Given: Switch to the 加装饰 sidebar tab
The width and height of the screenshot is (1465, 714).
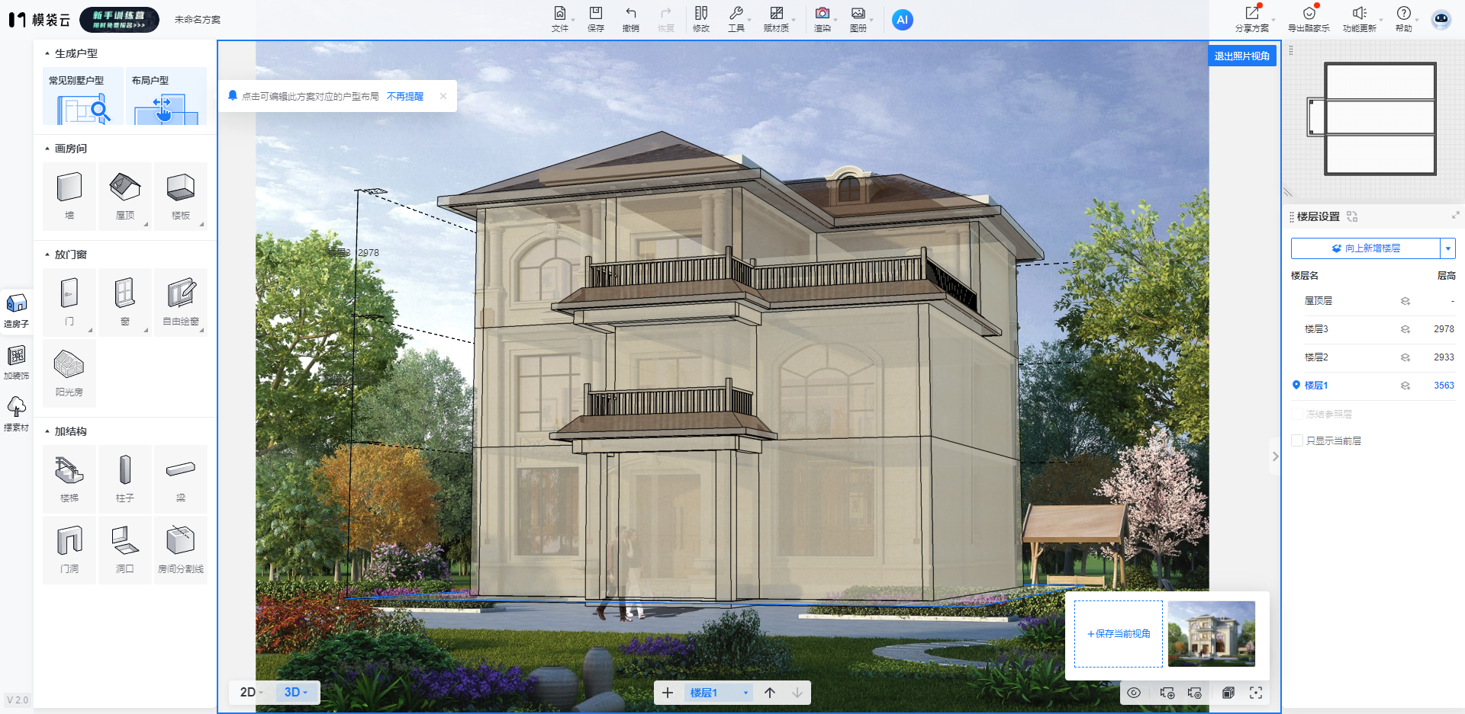Looking at the screenshot, I should (16, 363).
